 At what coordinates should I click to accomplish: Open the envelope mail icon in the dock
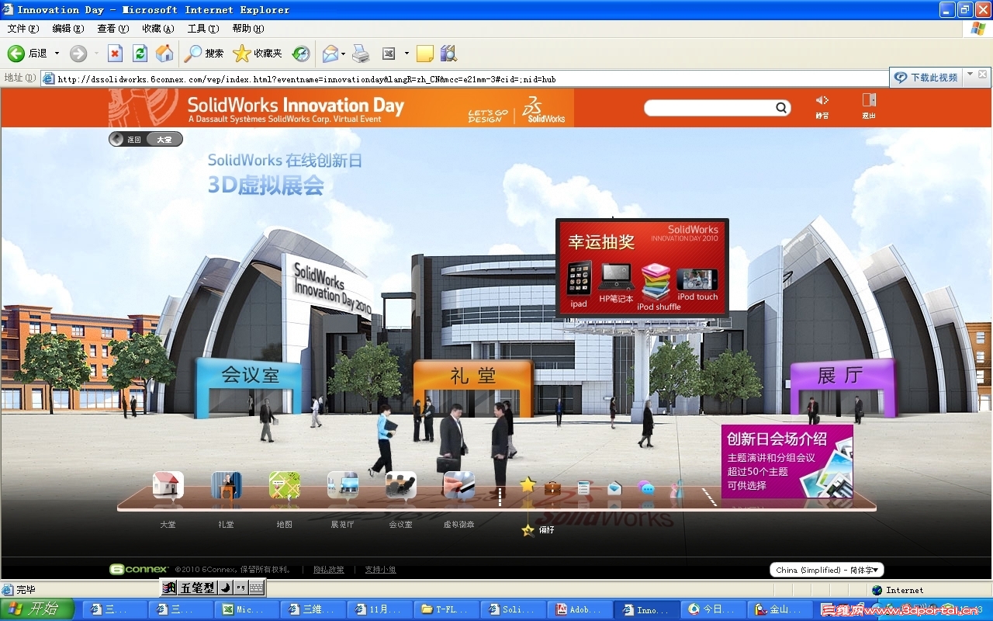click(x=614, y=487)
